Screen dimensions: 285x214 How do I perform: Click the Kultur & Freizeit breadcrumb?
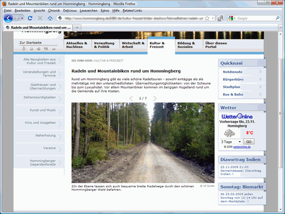pos(108,61)
